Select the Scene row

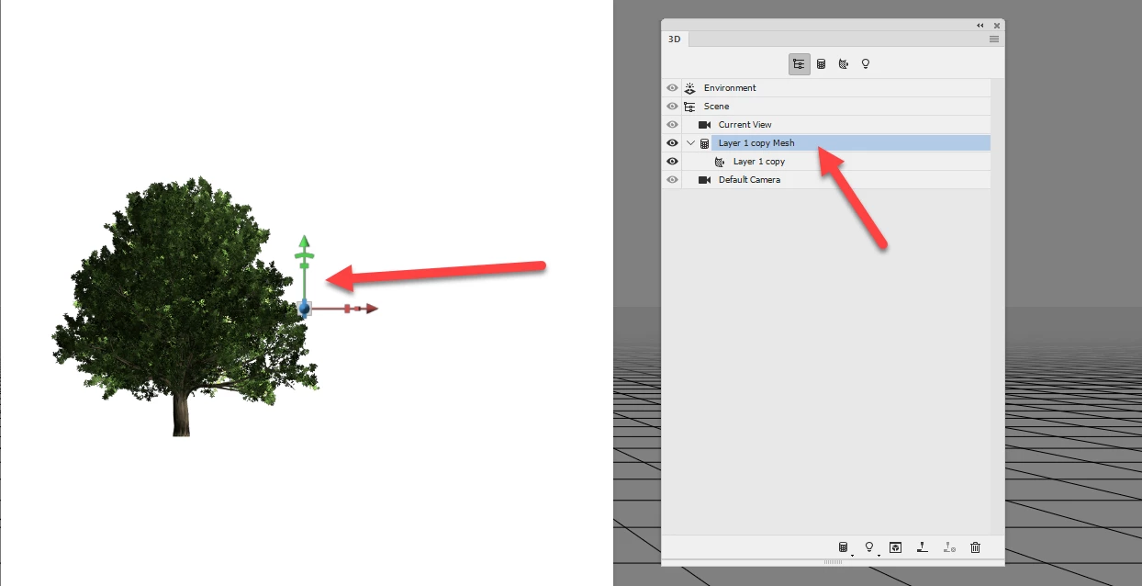coord(836,107)
